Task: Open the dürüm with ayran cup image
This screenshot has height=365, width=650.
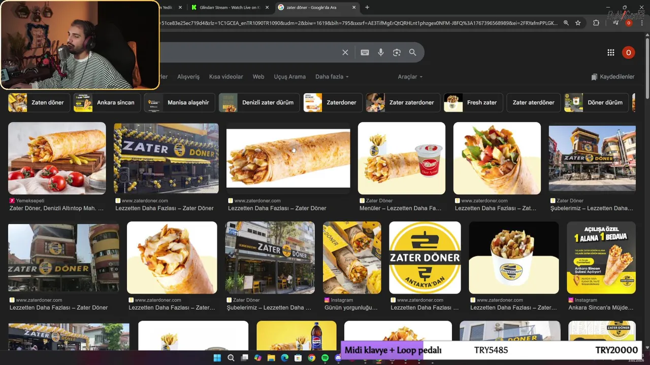Action: (x=402, y=158)
